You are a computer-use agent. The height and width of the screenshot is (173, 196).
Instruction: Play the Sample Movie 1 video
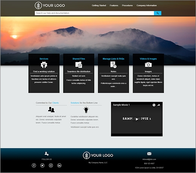[x=137, y=119]
